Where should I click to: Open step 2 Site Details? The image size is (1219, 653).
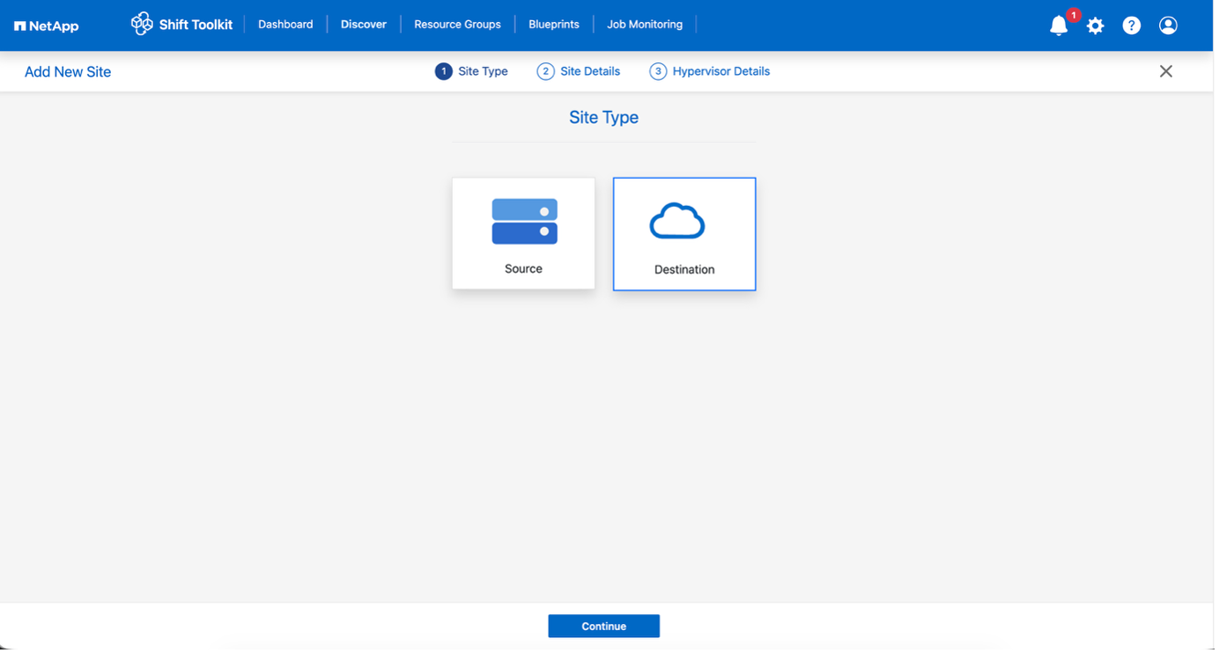579,71
